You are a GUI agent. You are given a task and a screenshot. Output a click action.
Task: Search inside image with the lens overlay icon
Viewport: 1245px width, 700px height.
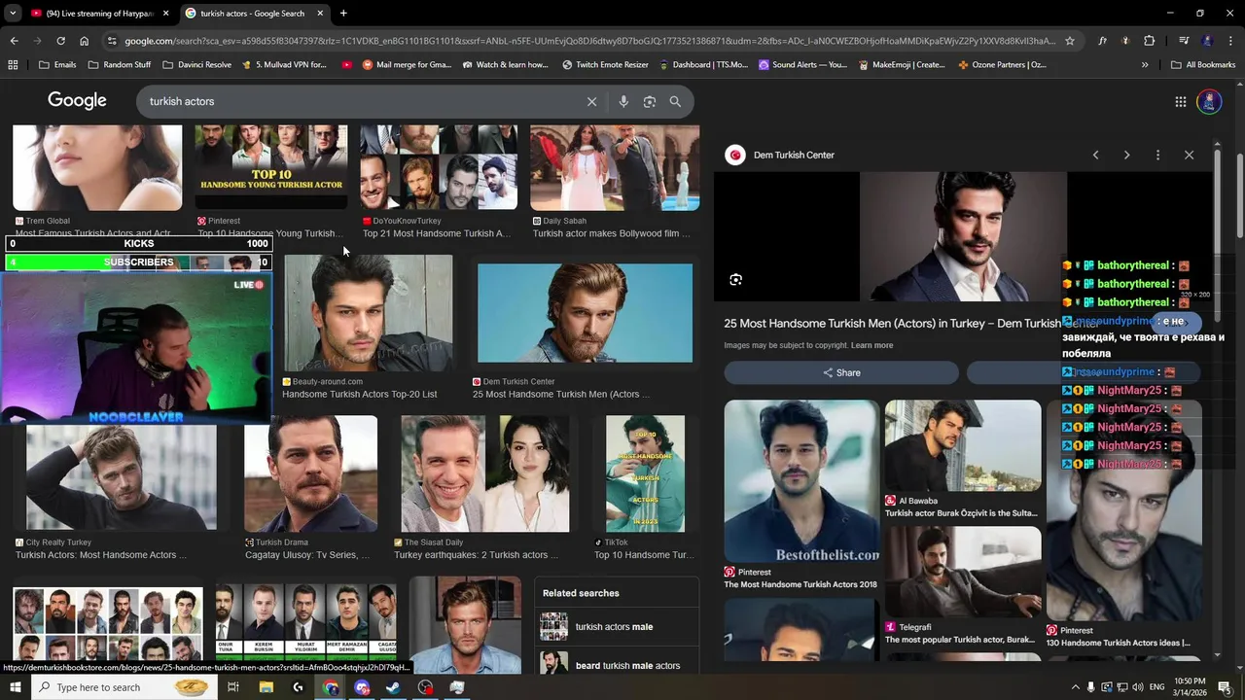coord(735,280)
